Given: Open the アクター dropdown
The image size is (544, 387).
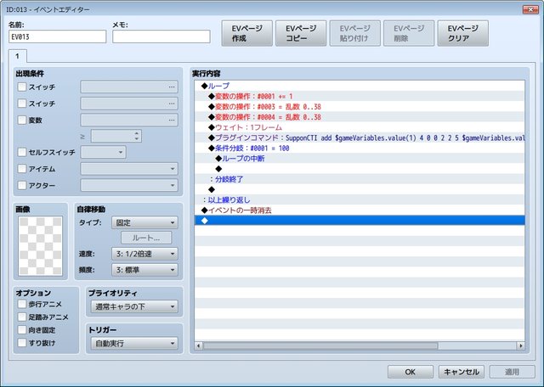Looking at the screenshot, I should click(x=129, y=185).
